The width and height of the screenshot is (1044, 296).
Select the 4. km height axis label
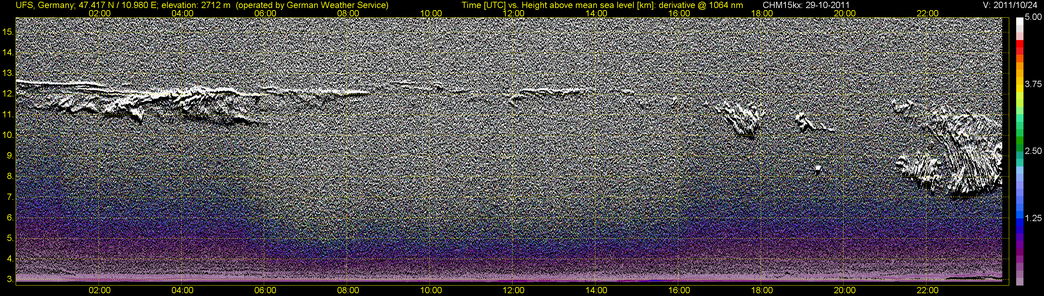pos(10,259)
